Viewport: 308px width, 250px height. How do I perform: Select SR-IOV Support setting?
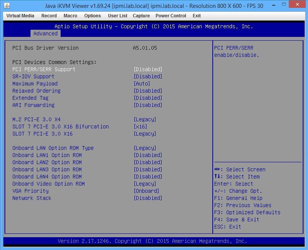[33, 76]
